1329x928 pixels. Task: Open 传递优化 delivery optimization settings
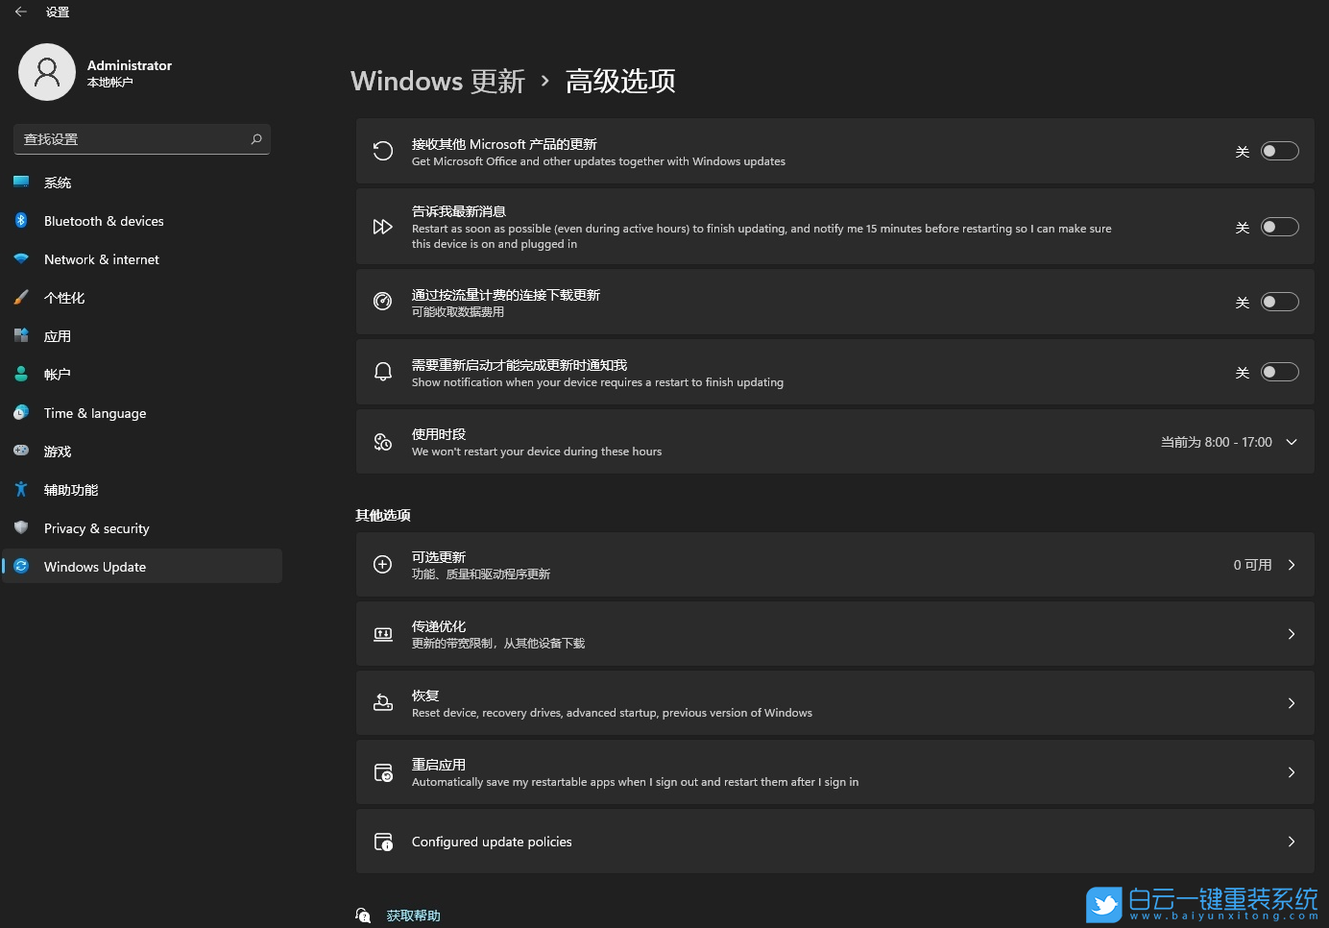tap(835, 633)
